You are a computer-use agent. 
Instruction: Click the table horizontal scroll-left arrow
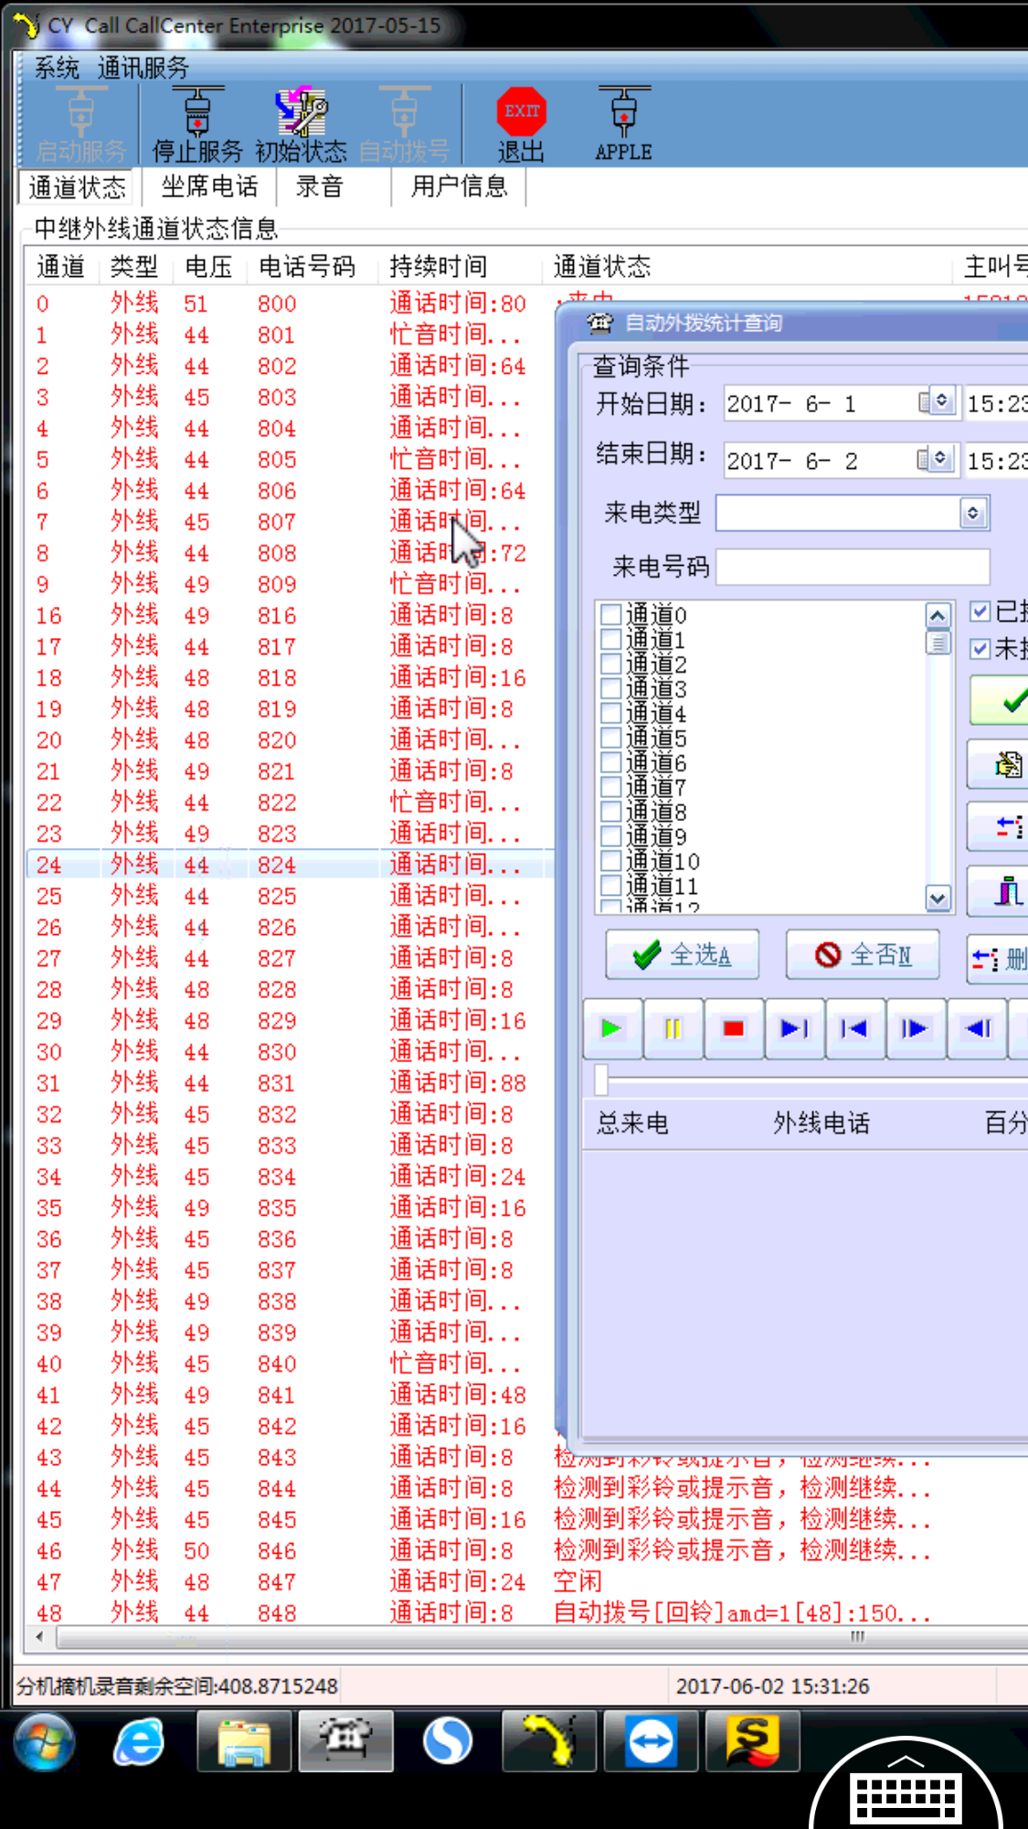[39, 1636]
